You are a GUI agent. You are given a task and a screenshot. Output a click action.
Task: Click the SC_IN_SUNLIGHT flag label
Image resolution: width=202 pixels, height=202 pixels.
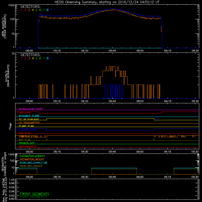pyautogui.click(x=29, y=119)
